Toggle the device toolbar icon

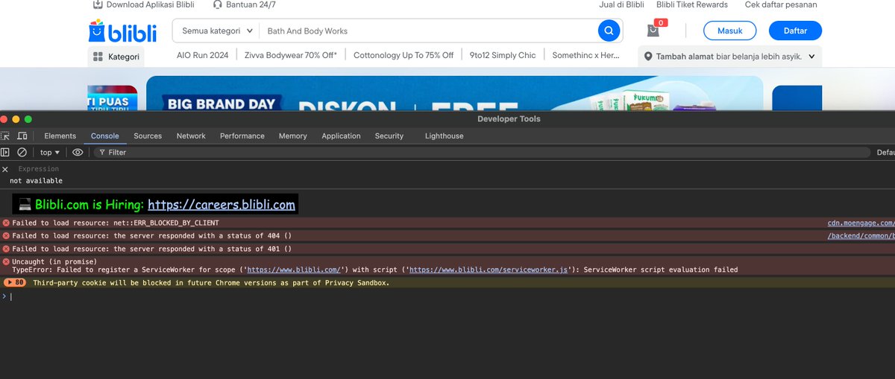tap(22, 136)
